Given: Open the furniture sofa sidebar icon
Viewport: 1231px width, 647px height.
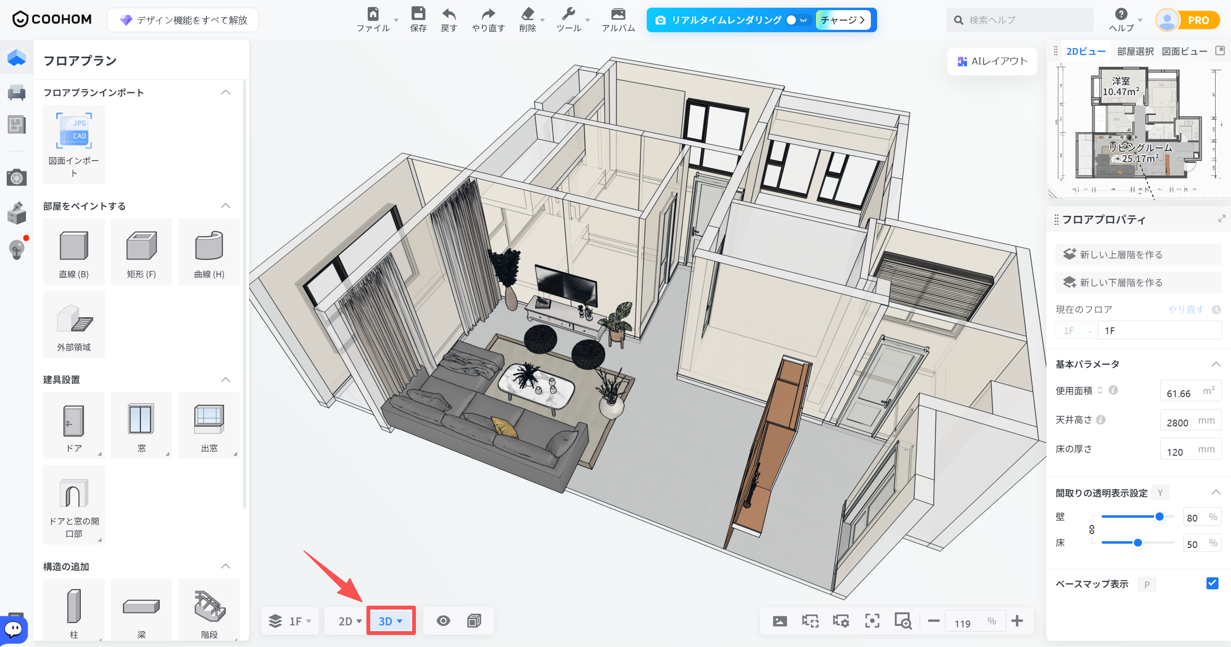Looking at the screenshot, I should (16, 92).
